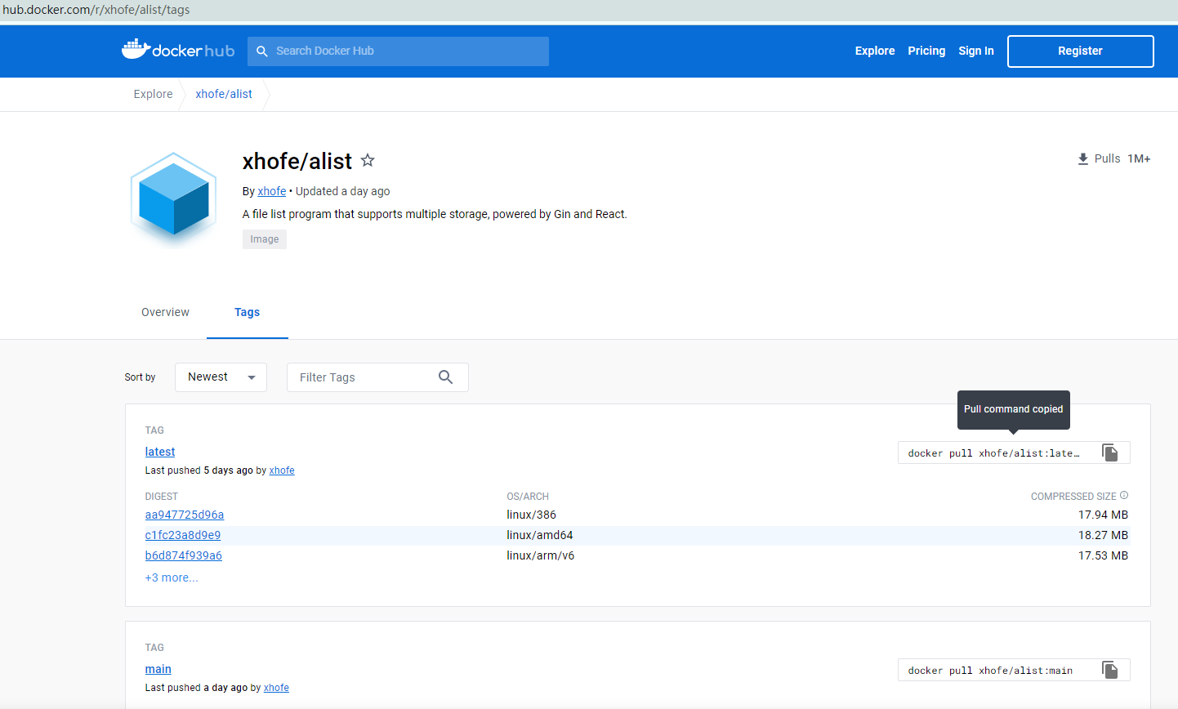This screenshot has width=1178, height=709.
Task: Open the Sort by Newest dropdown
Action: 221,377
